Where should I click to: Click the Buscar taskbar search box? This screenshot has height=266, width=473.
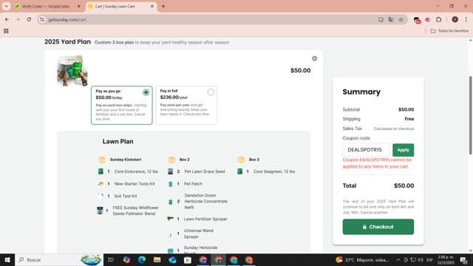point(59,259)
